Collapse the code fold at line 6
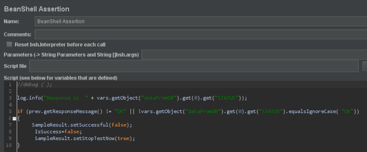The image size is (367, 152). (14, 119)
